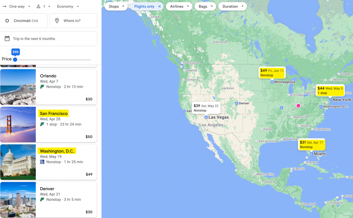Click the calendar icon in date field

pyautogui.click(x=7, y=39)
